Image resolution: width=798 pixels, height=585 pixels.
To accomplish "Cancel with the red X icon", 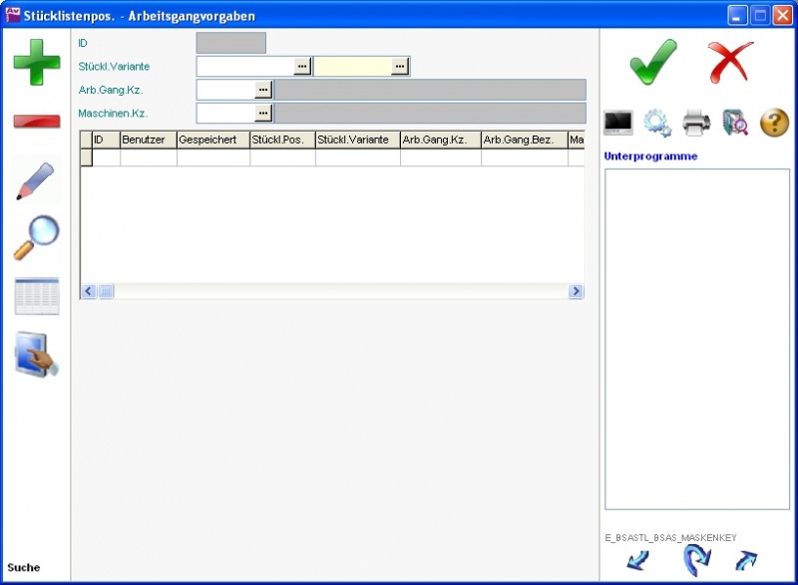I will tap(731, 63).
